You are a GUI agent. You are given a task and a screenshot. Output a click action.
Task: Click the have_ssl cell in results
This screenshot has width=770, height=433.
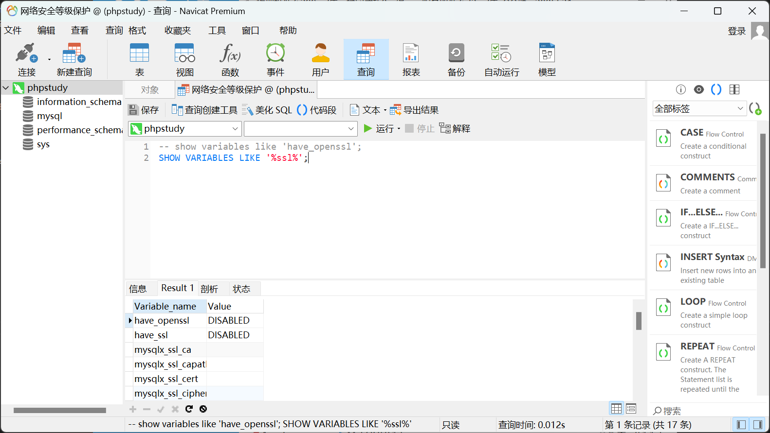(x=170, y=335)
